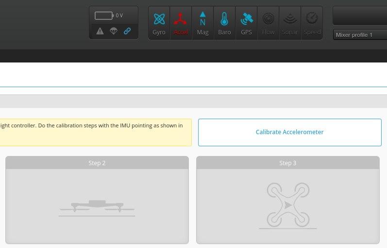Select the Mag compass sensor icon
The image size is (387, 248).
pos(202,23)
